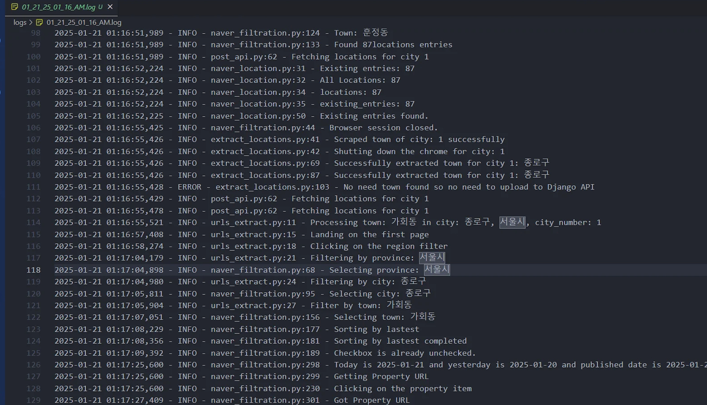707x405 pixels.
Task: Click the 'U' untracked git badge in the tab
Action: [x=100, y=7]
